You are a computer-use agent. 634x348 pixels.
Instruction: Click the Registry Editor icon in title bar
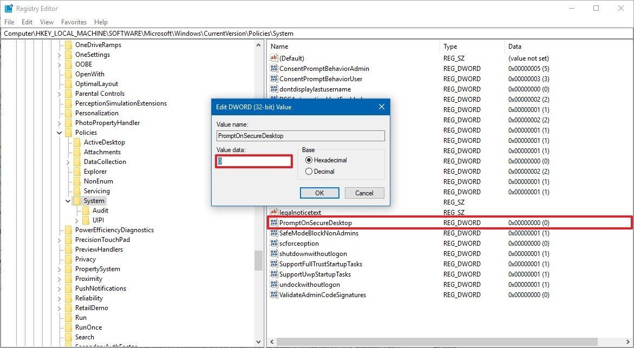[7, 8]
